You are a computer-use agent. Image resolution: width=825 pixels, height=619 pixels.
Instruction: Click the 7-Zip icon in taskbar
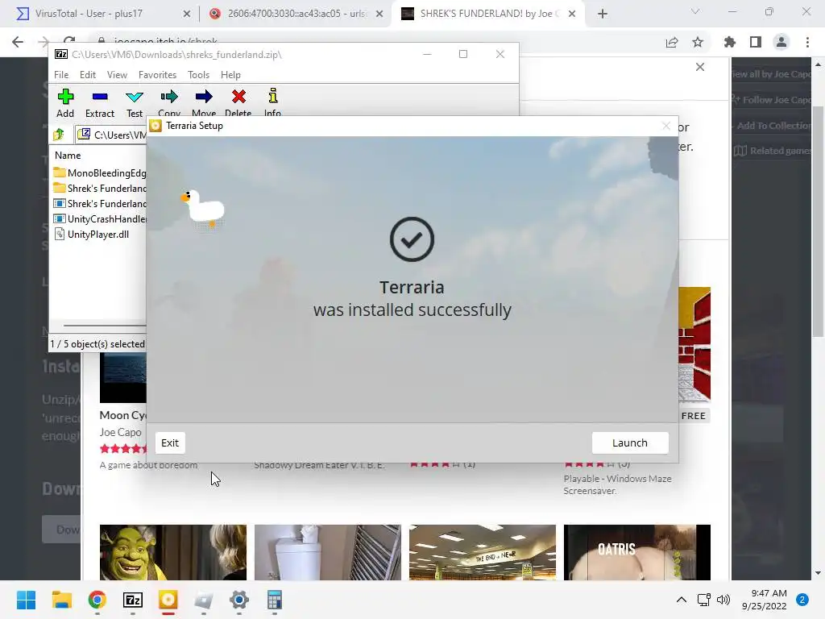[x=133, y=600]
